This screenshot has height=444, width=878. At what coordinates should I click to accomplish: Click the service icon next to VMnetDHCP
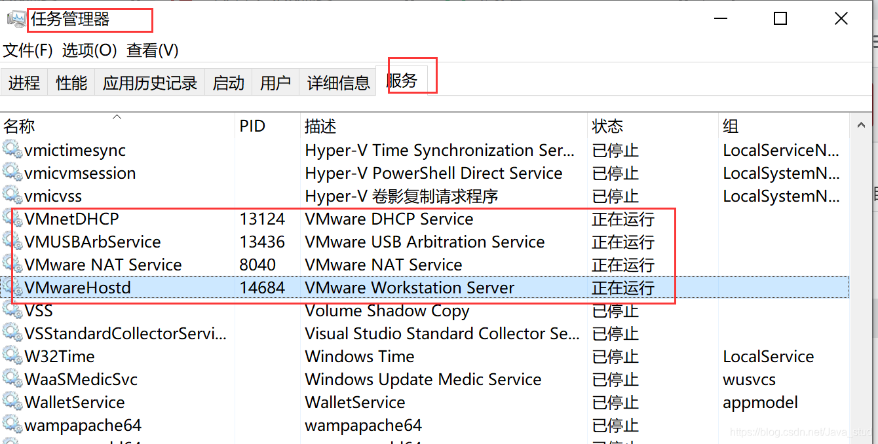coord(12,219)
